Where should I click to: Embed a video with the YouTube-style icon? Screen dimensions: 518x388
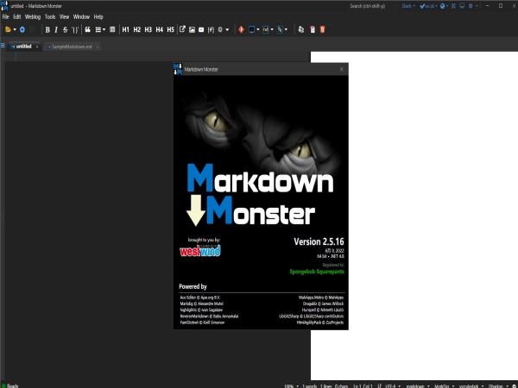pos(201,29)
